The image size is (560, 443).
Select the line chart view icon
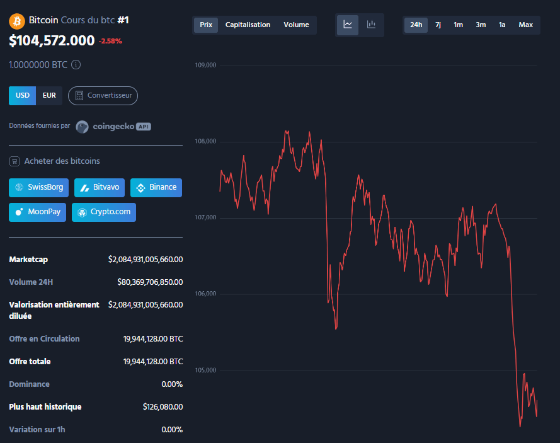tap(347, 25)
